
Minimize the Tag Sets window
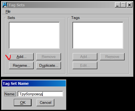point(118,5)
